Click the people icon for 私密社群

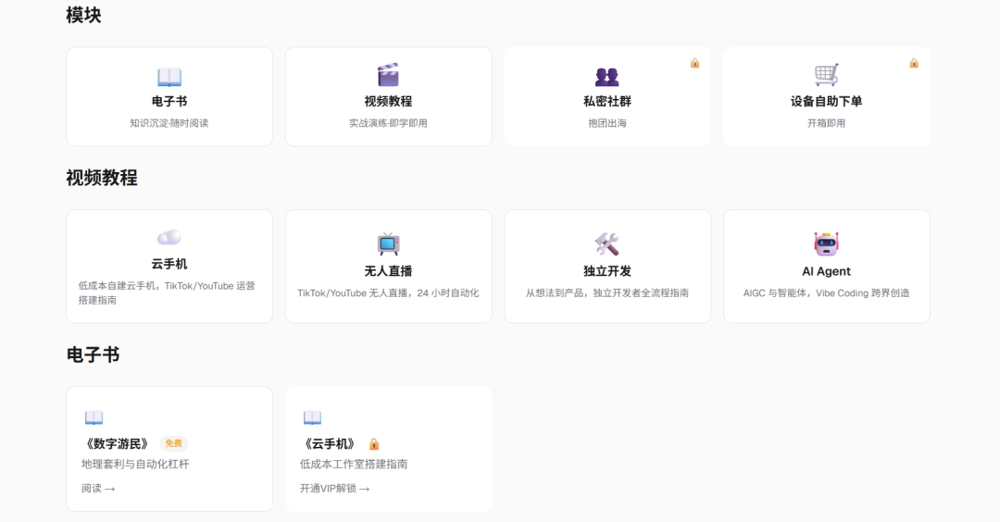click(607, 77)
